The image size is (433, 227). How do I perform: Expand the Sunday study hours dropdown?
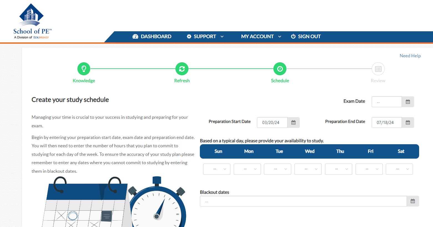pyautogui.click(x=217, y=169)
